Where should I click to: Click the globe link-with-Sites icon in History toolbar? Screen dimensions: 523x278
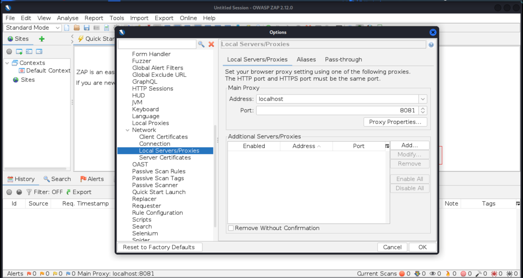click(19, 192)
